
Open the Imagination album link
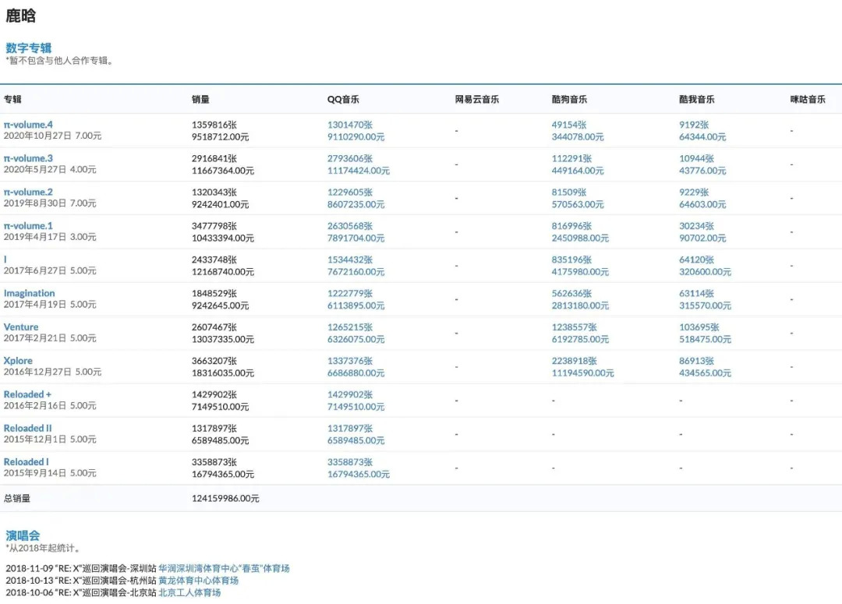(29, 293)
